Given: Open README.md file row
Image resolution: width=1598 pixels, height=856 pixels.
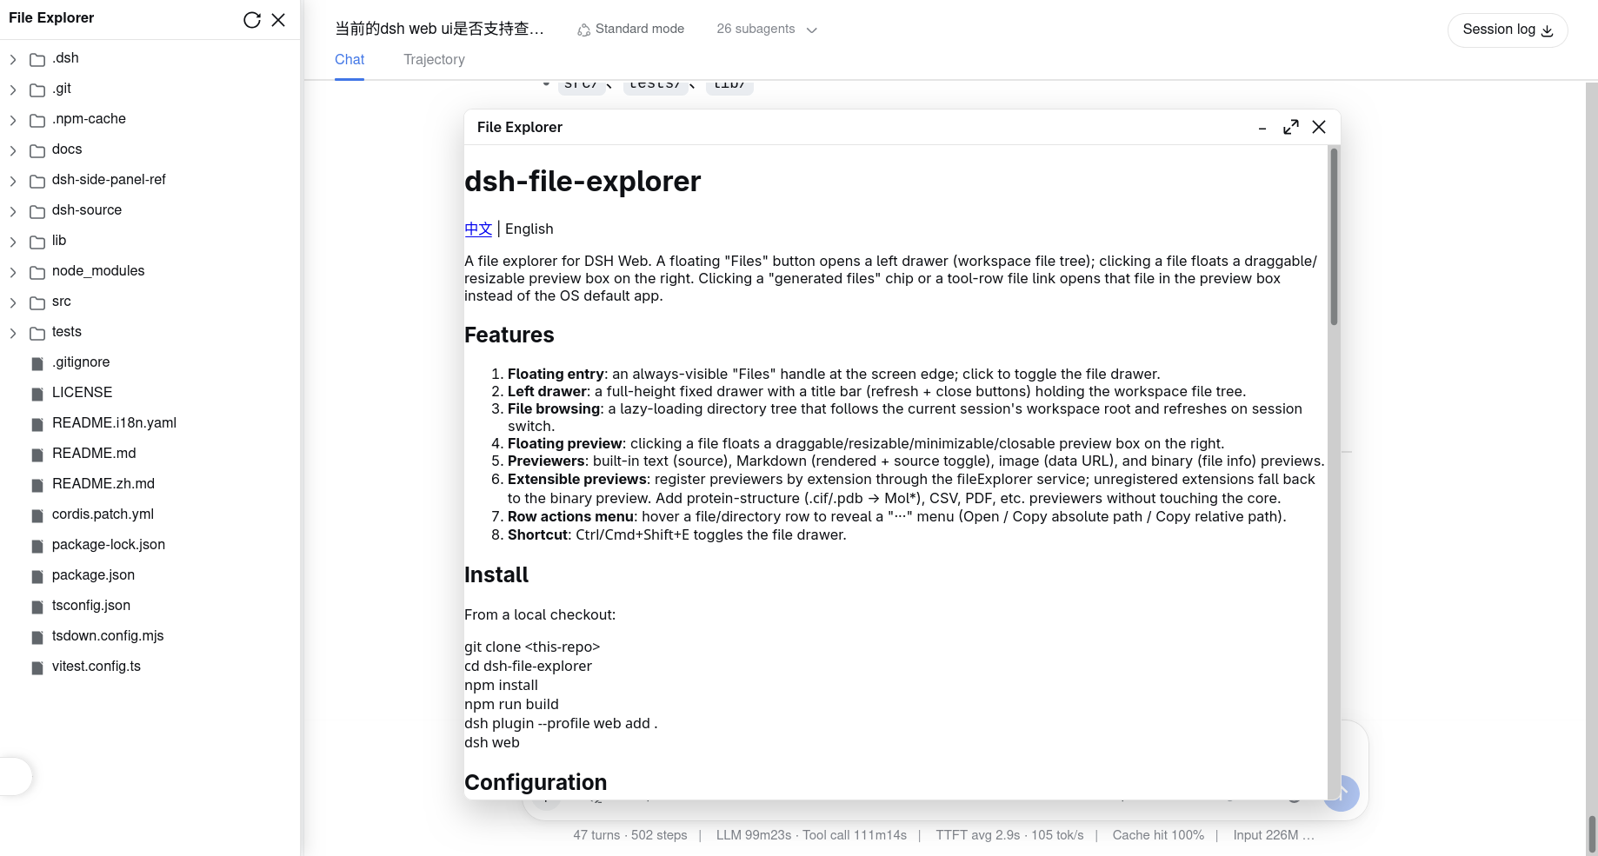Looking at the screenshot, I should (x=150, y=454).
